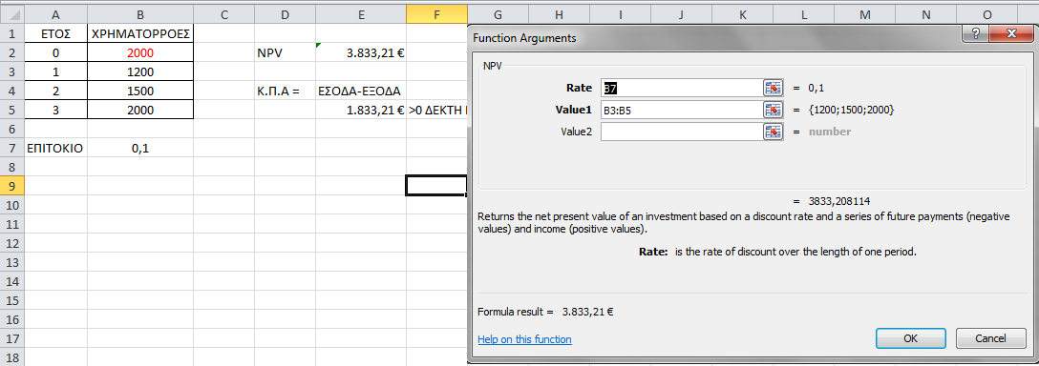The height and width of the screenshot is (366, 1039).
Task: Select cell B5 with value 2000
Action: 139,110
